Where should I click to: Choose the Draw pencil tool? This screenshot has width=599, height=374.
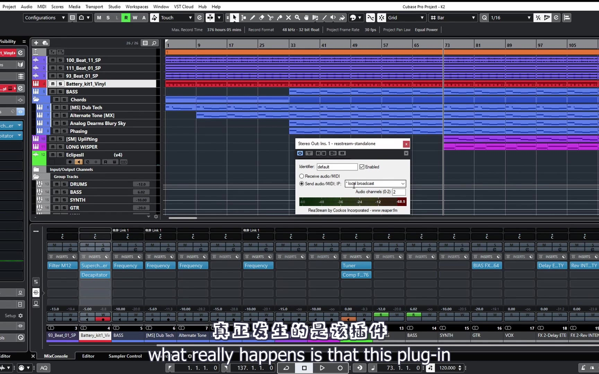coord(252,18)
